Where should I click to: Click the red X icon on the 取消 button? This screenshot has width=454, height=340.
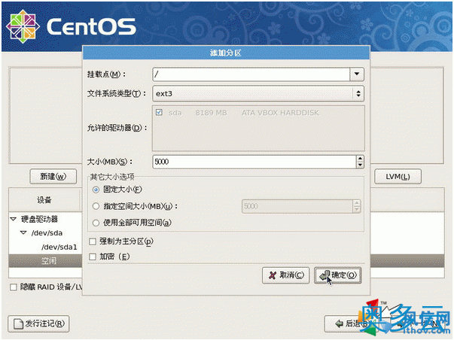[272, 275]
